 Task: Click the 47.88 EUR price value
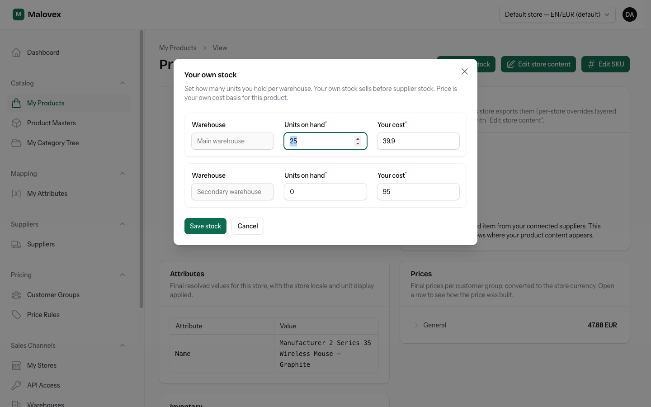(602, 325)
